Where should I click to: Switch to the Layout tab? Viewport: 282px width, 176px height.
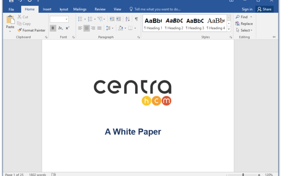pyautogui.click(x=64, y=9)
